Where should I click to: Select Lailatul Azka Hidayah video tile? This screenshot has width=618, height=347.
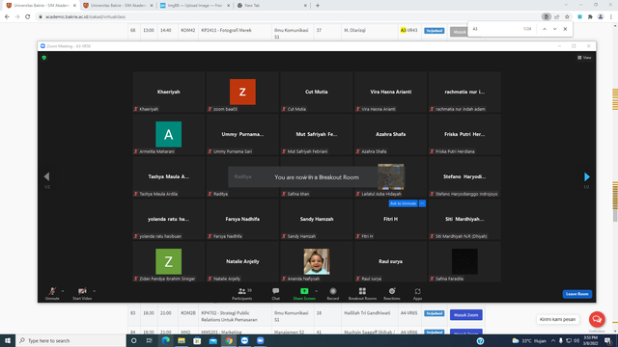click(x=390, y=177)
